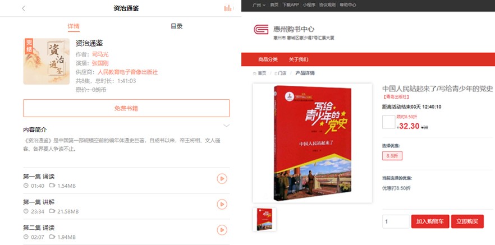
Task: Play 第一集 诵读 audio
Action: 222,179
